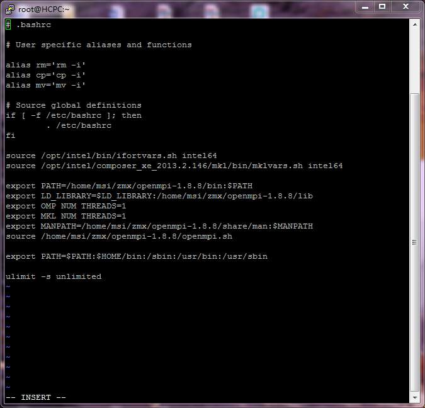The width and height of the screenshot is (425, 408).
Task: Click the '. /etc/bashrc' line
Action: pyautogui.click(x=79, y=125)
